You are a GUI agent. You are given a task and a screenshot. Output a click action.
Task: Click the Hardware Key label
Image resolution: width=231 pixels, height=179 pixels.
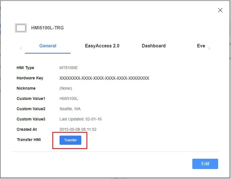tap(30, 78)
